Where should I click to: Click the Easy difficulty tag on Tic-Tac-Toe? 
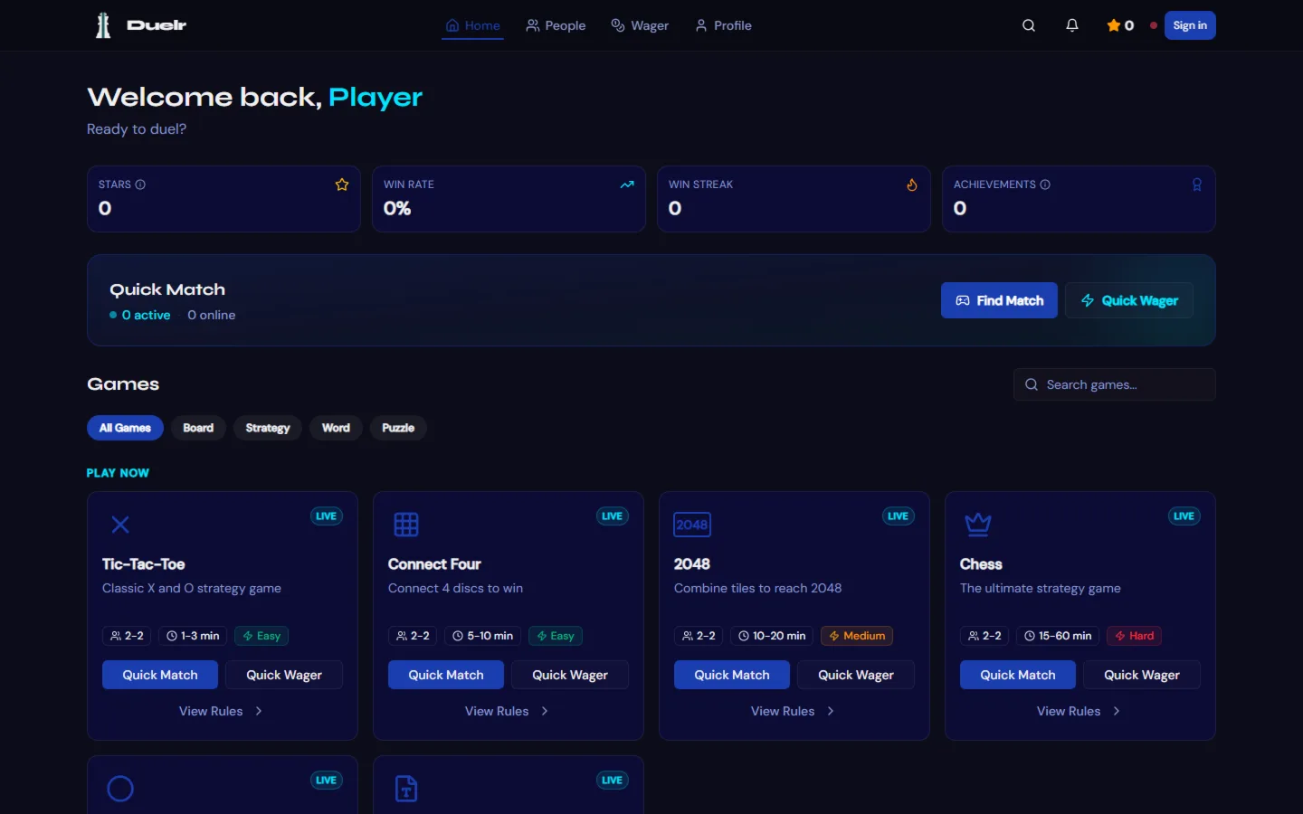[x=262, y=636]
